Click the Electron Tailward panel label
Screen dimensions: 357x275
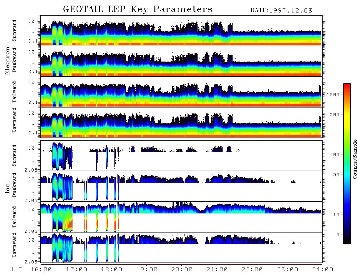pyautogui.click(x=14, y=92)
